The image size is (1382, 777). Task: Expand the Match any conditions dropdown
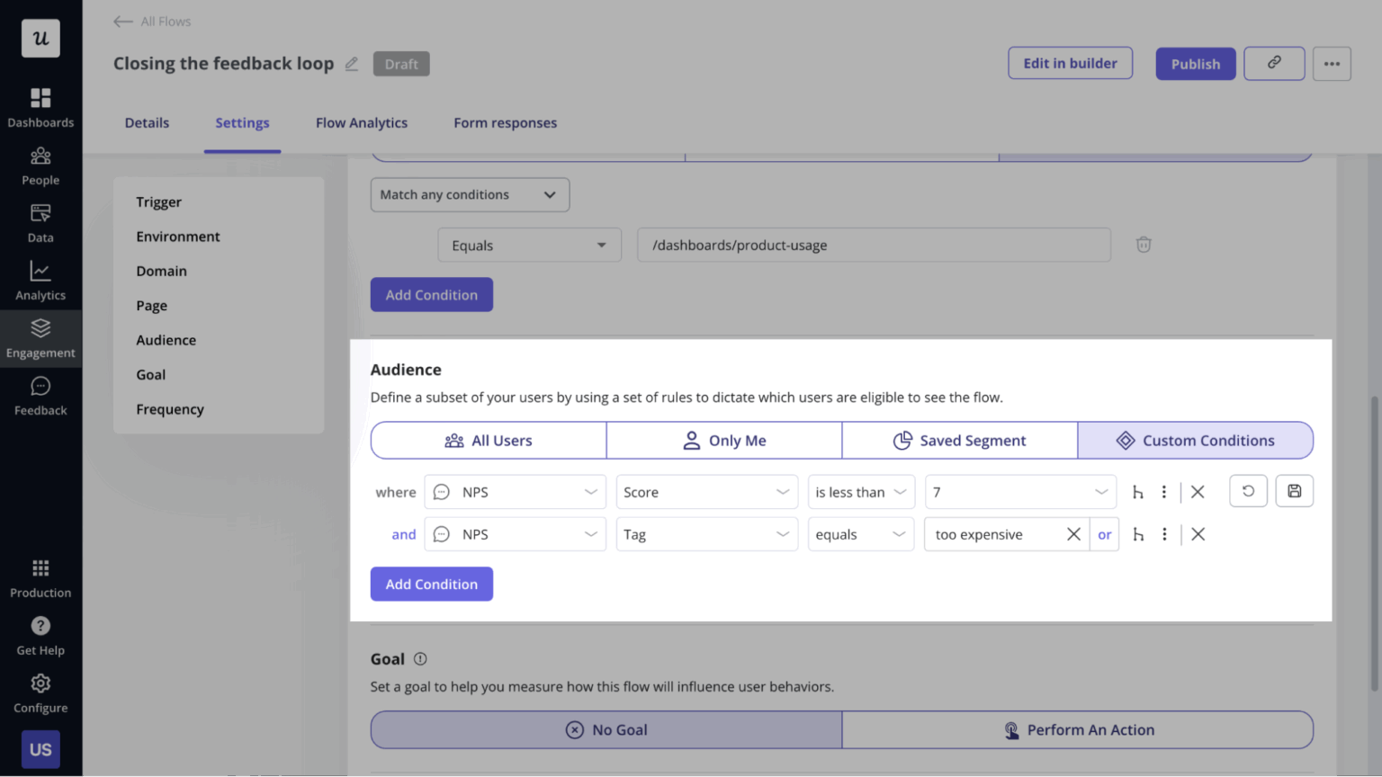pyautogui.click(x=470, y=194)
